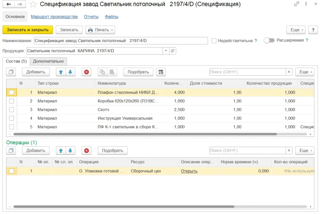Move operation row down
Screen dimensions: 321x214
coord(70,151)
